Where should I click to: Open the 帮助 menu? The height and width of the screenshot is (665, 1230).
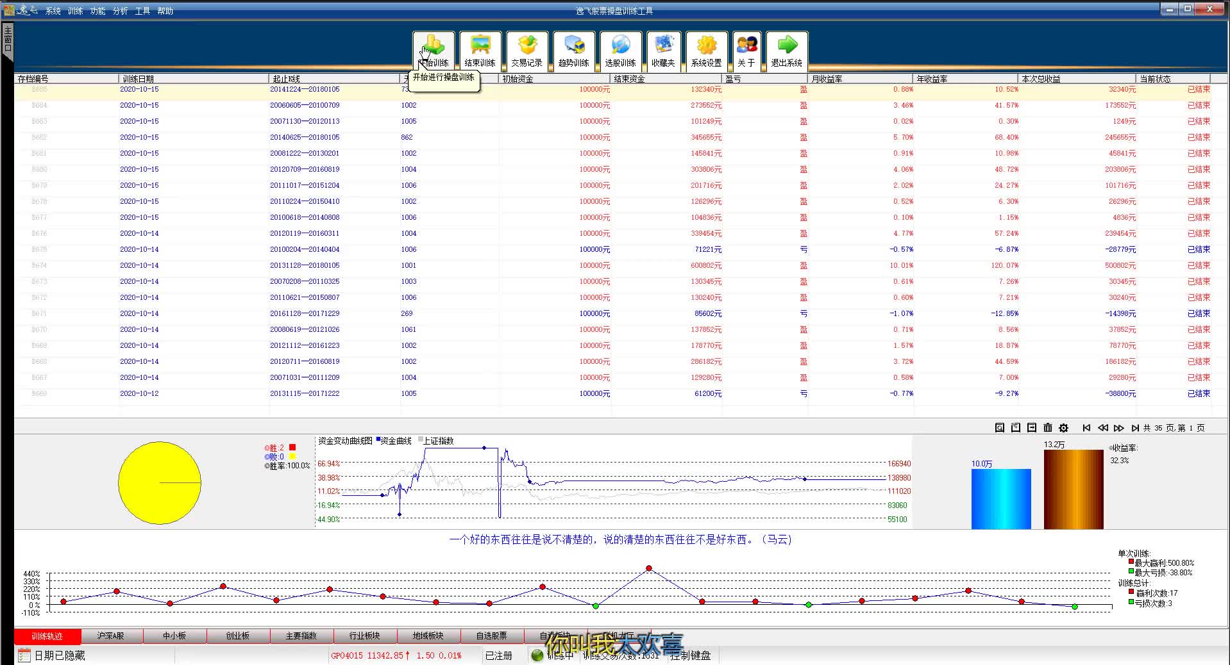(x=165, y=11)
